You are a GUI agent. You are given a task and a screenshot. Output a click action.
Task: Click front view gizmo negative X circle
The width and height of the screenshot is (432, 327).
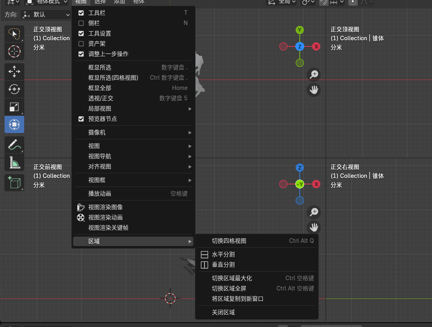(x=283, y=184)
